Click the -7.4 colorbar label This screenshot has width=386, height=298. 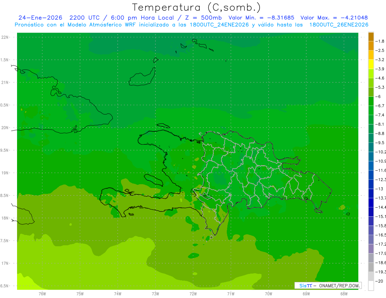[x=380, y=115]
